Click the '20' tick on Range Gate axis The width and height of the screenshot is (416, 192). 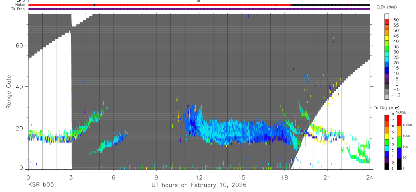coord(19,128)
